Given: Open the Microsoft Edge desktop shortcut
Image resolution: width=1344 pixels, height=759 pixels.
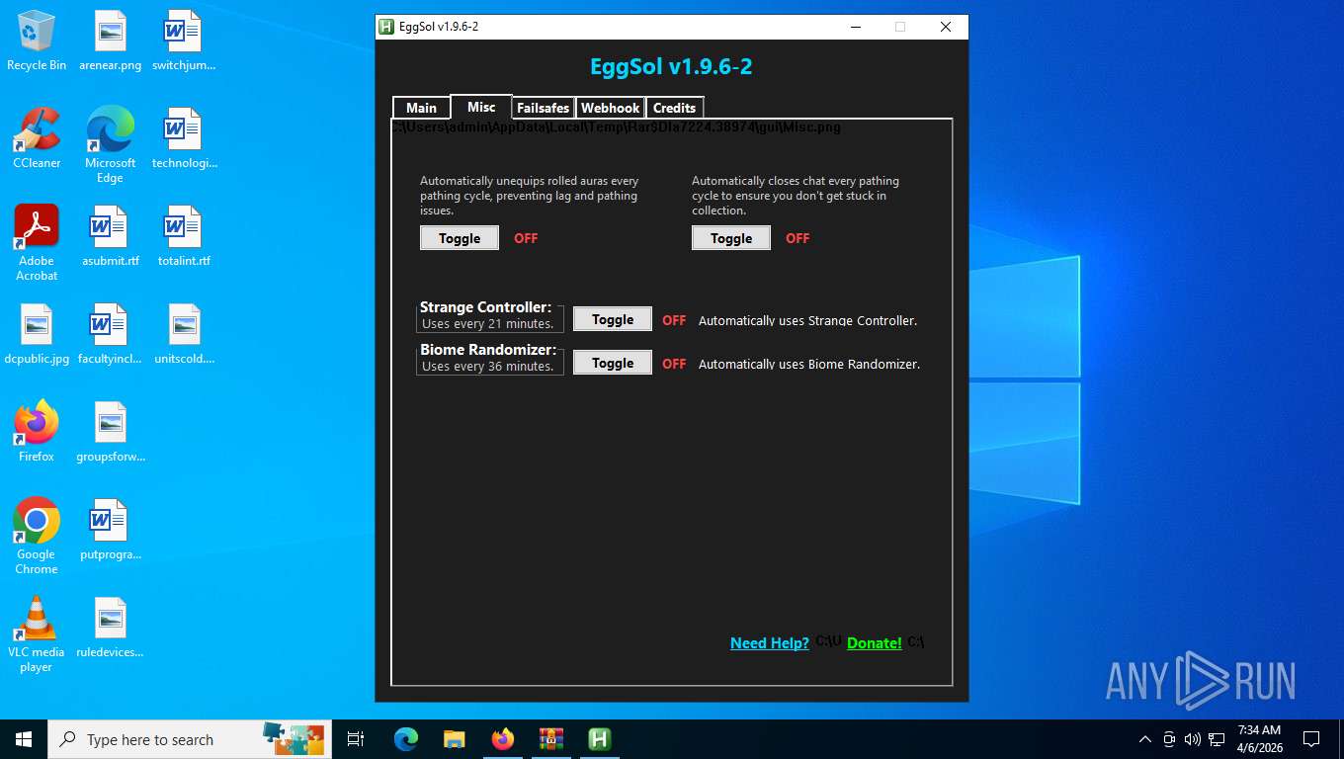Looking at the screenshot, I should click(110, 145).
